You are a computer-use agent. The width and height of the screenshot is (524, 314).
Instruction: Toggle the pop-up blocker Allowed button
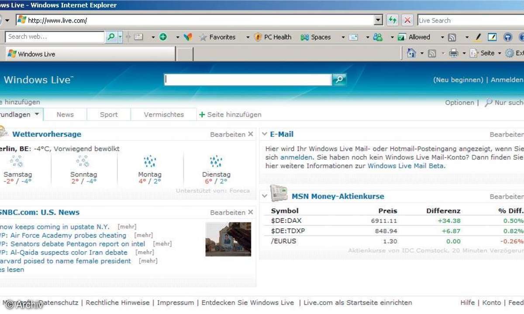pos(414,37)
